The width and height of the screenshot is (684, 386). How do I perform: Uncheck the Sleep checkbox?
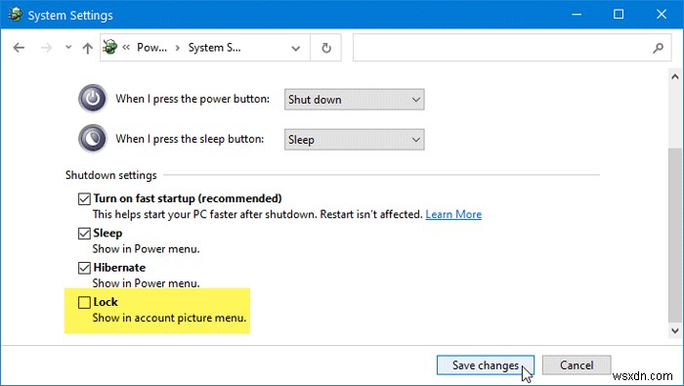pyautogui.click(x=84, y=234)
